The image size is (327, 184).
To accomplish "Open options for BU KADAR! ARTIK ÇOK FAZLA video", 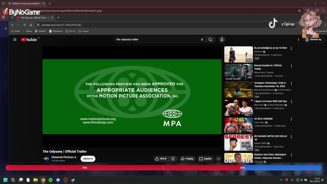I will 291,136.
